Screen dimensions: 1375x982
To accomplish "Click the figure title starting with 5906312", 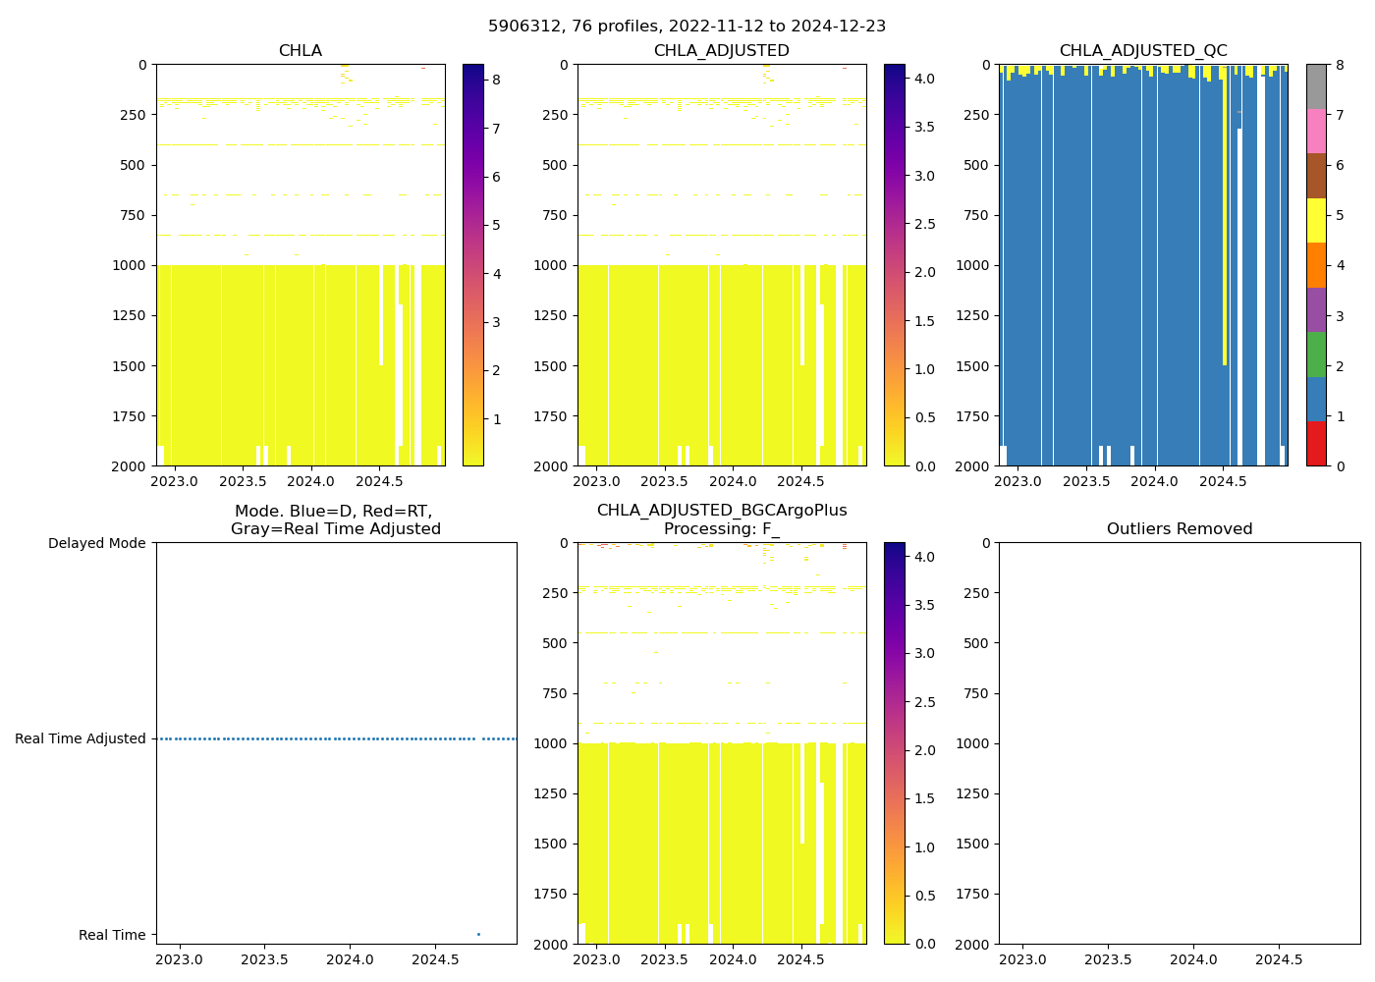I will pyautogui.click(x=687, y=27).
